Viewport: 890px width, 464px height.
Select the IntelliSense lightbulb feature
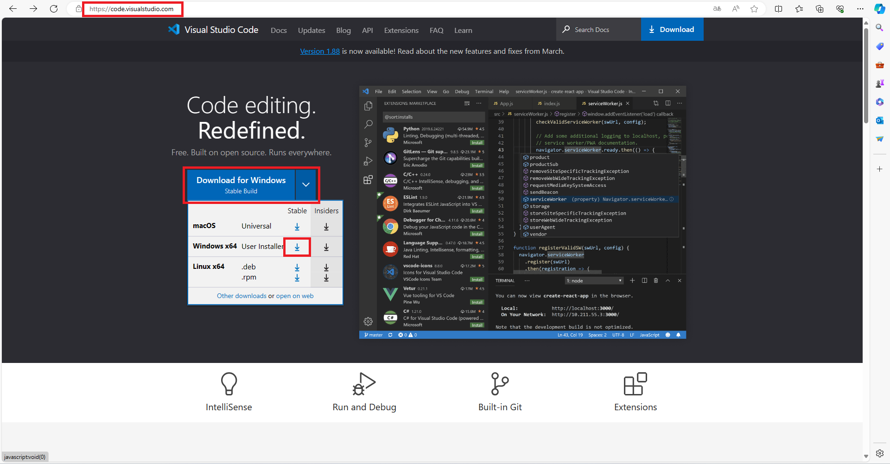229,392
